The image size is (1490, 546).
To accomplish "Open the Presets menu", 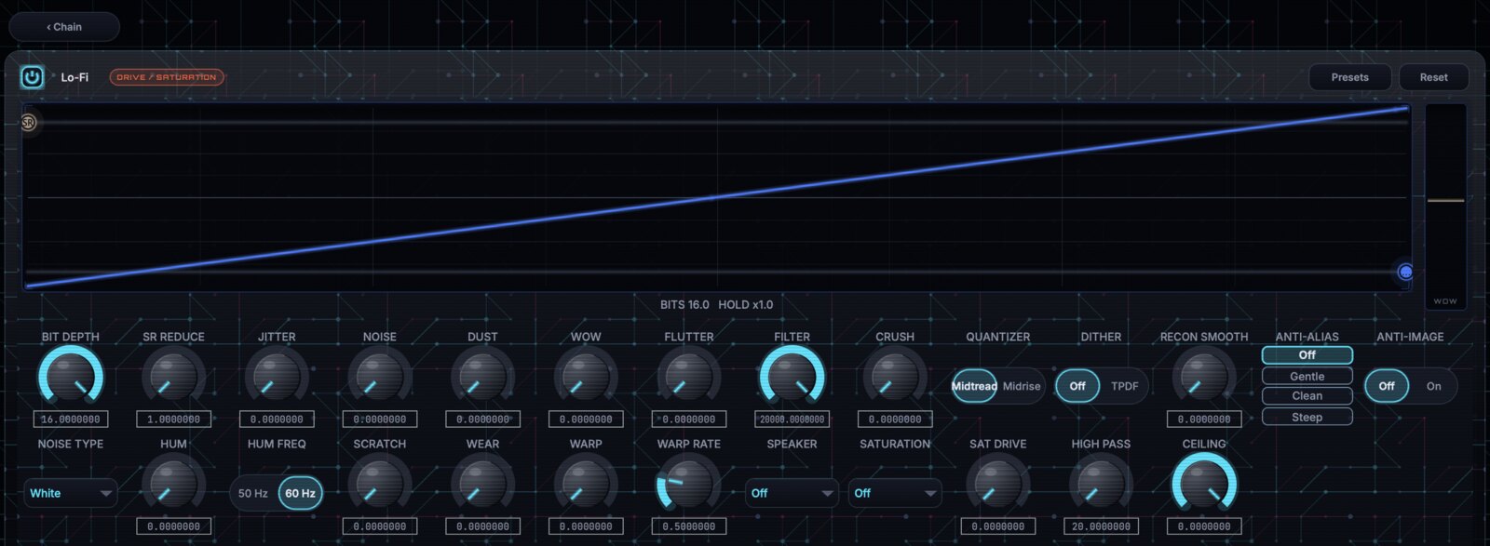I will (x=1349, y=77).
